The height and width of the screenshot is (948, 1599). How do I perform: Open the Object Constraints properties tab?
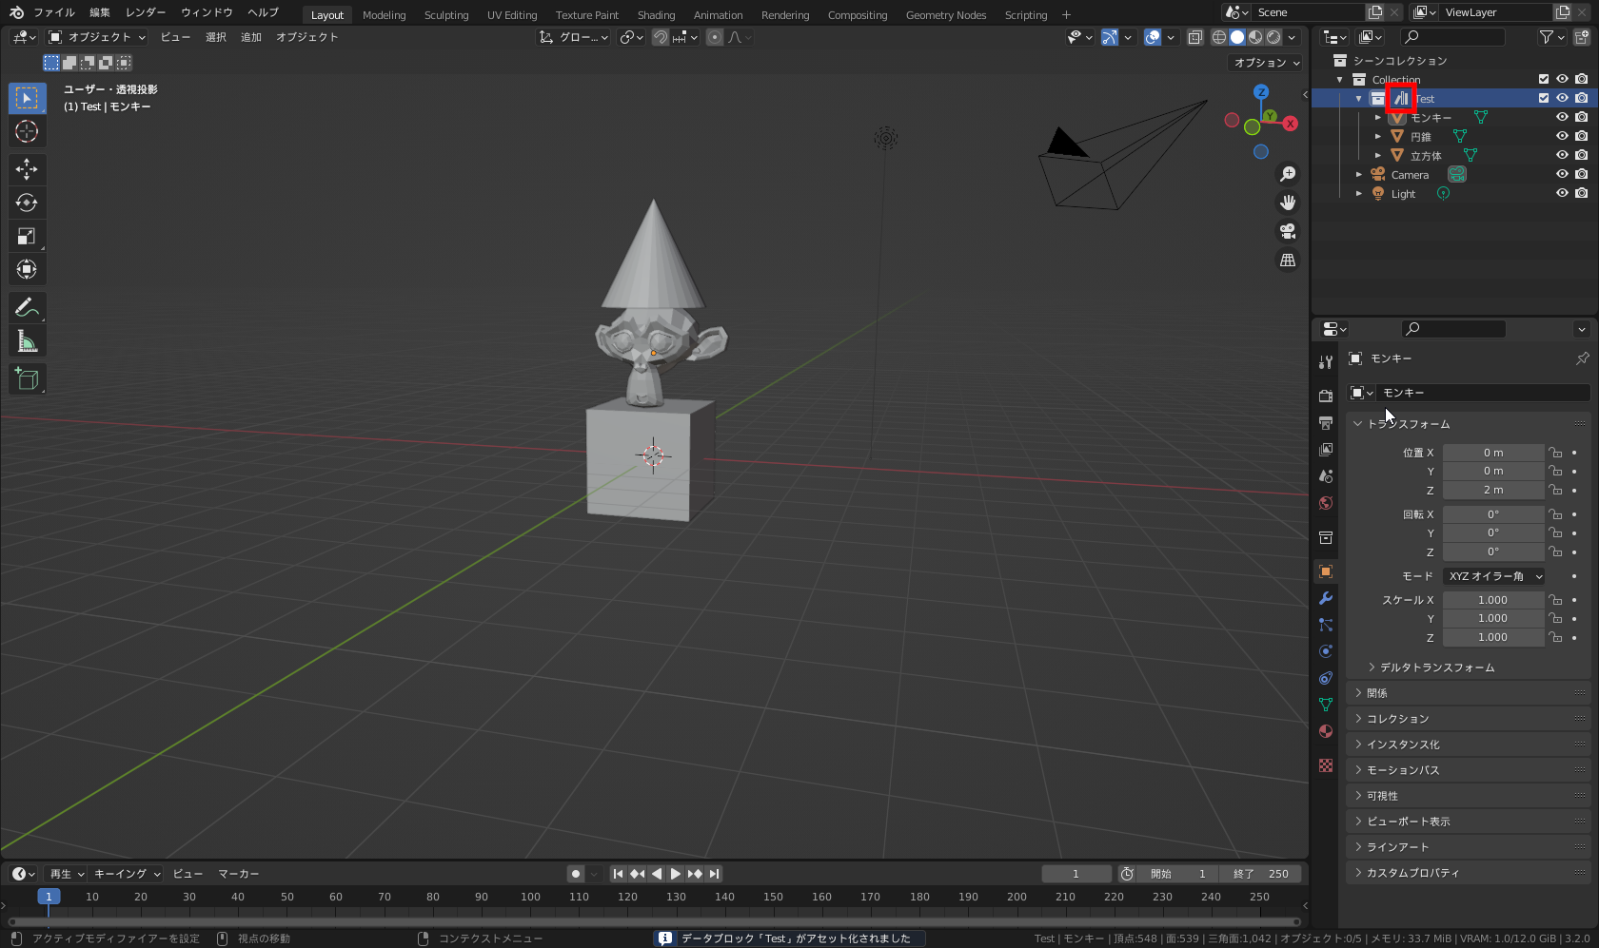click(1326, 678)
